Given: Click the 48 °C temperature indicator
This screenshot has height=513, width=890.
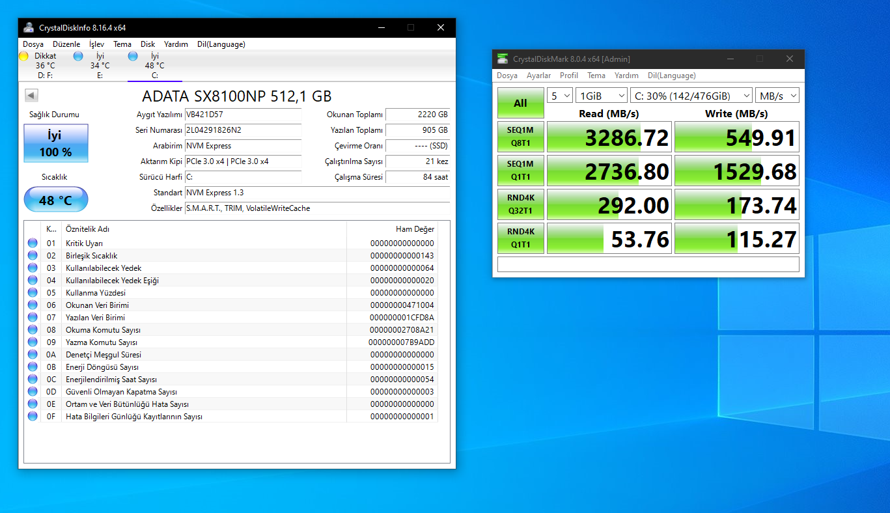Looking at the screenshot, I should coord(56,200).
